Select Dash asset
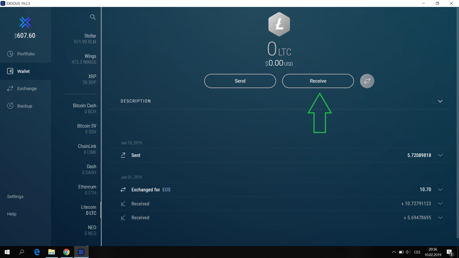 pyautogui.click(x=89, y=169)
